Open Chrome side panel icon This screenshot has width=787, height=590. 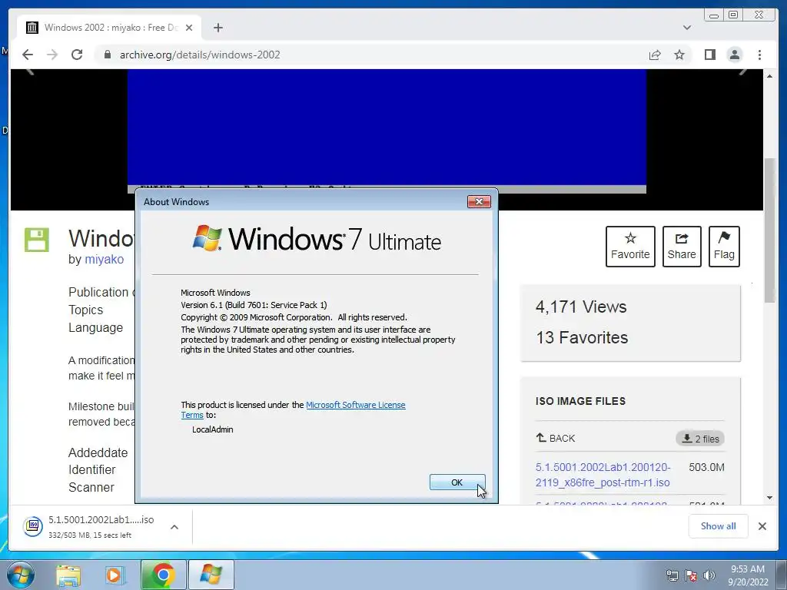[x=709, y=55]
